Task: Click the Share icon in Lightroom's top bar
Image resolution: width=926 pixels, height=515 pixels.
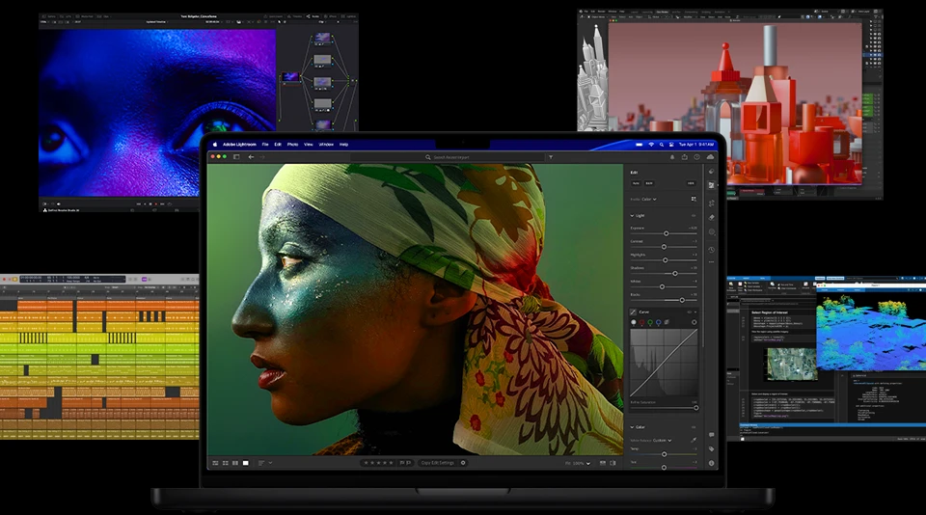Action: point(684,156)
